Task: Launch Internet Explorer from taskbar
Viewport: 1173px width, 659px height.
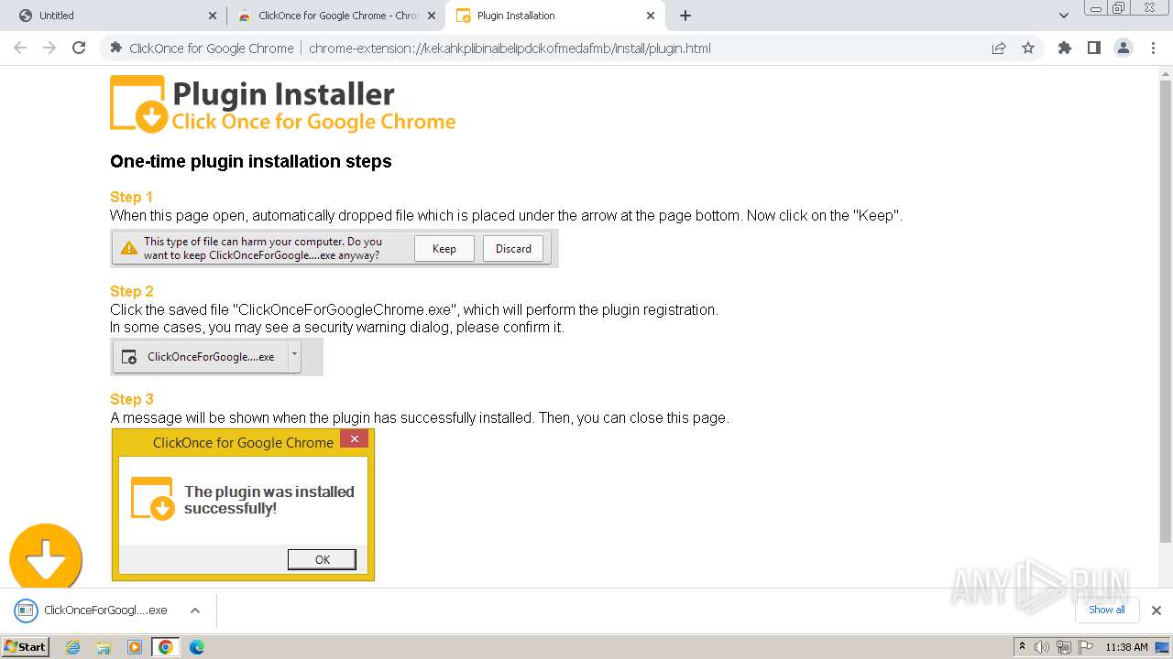Action: point(73,647)
